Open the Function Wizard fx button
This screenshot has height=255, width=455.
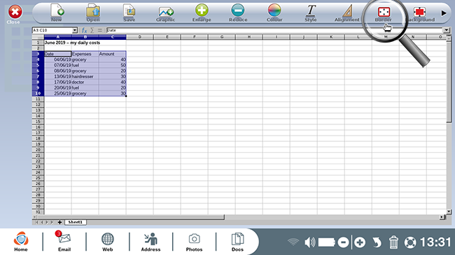coord(84,30)
